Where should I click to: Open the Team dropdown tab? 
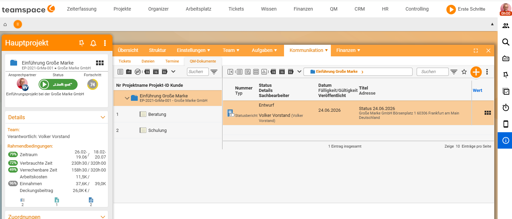231,50
